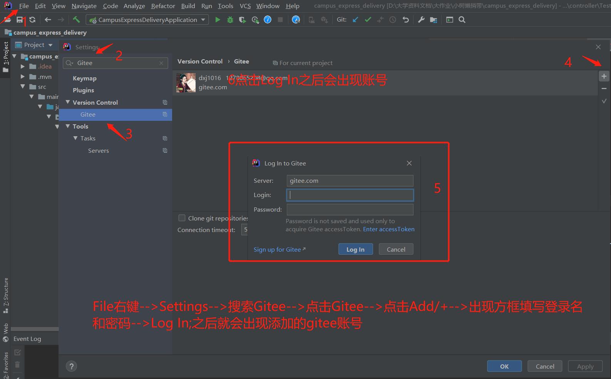Click OK in Settings dialog
The image size is (611, 379).
pos(504,366)
